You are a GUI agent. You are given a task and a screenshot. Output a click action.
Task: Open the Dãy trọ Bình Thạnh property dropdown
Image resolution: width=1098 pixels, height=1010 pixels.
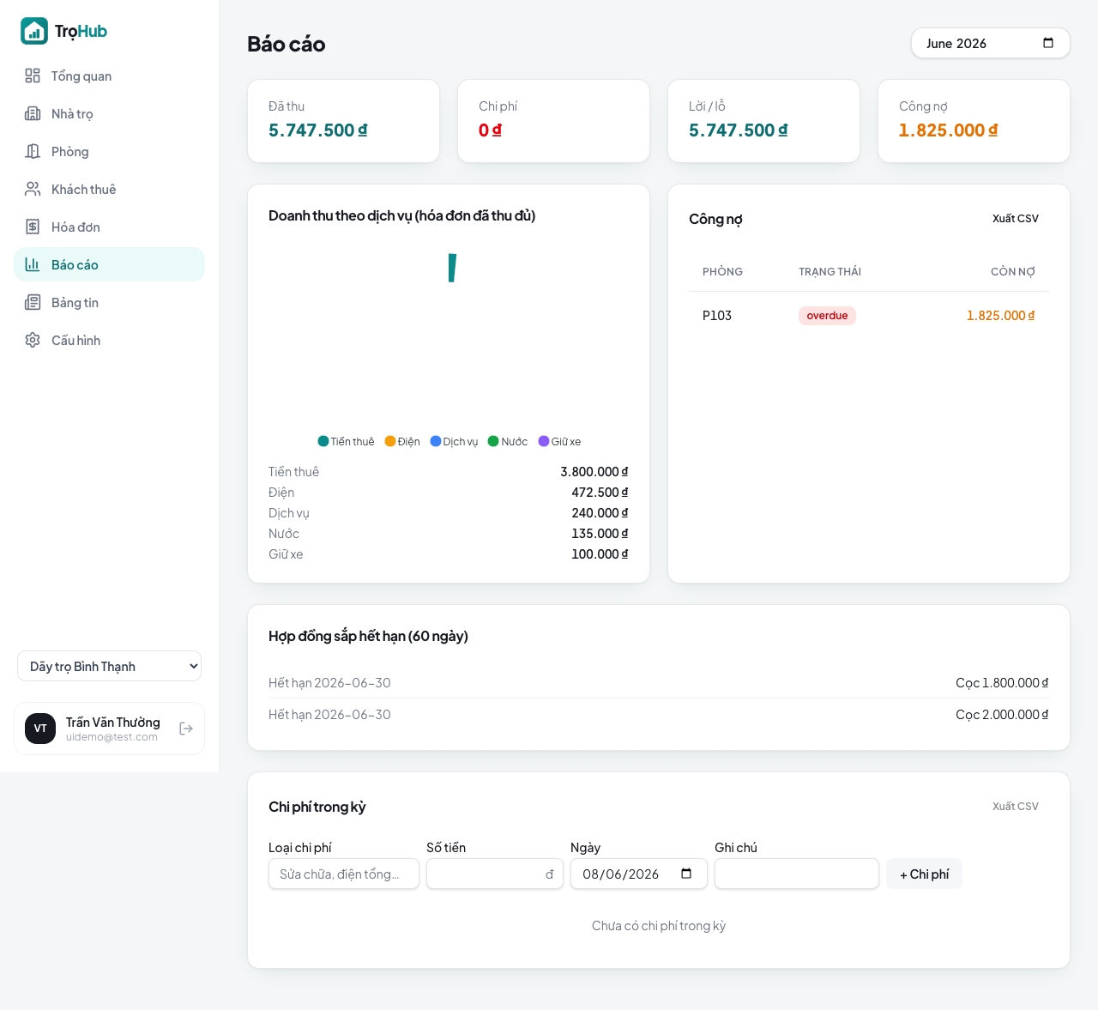109,666
